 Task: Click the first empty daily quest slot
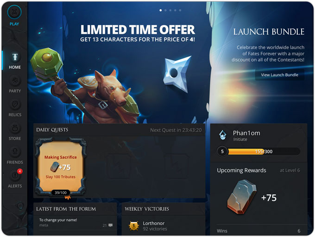pos(119,166)
